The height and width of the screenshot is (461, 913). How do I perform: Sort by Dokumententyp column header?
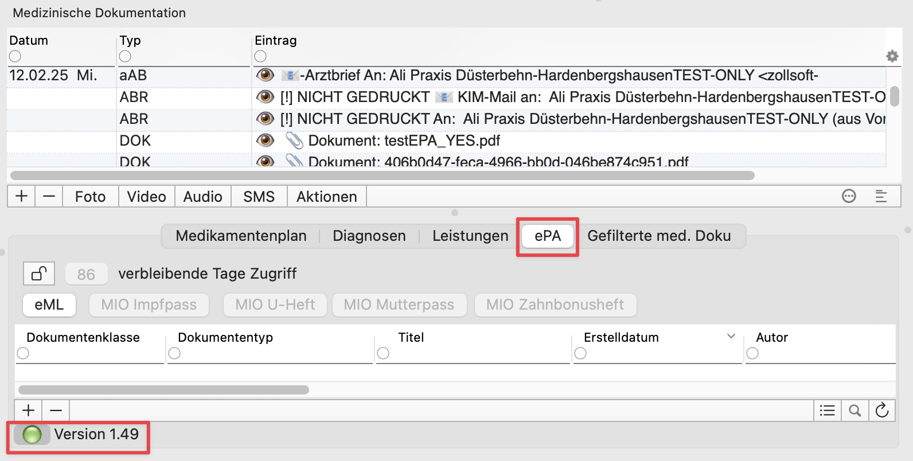pos(225,337)
